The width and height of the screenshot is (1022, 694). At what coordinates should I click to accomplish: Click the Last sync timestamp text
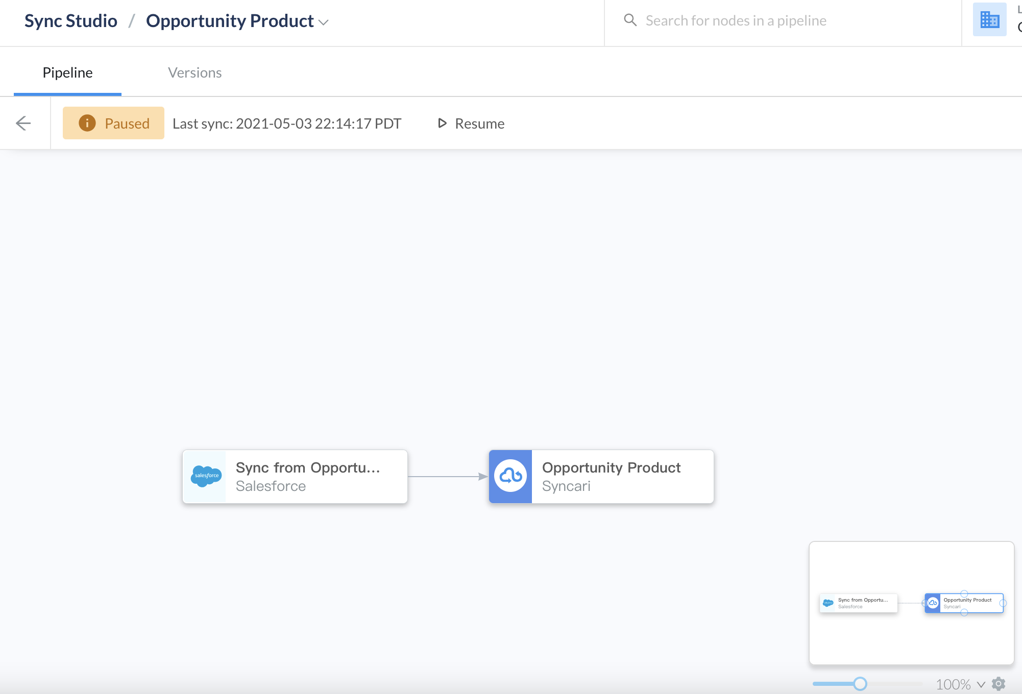pos(287,123)
